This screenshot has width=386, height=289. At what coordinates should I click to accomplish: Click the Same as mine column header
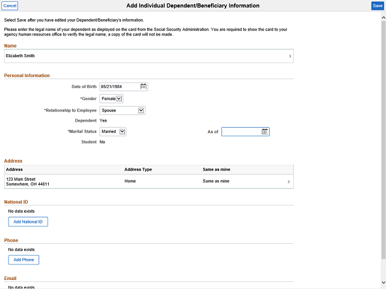point(217,170)
